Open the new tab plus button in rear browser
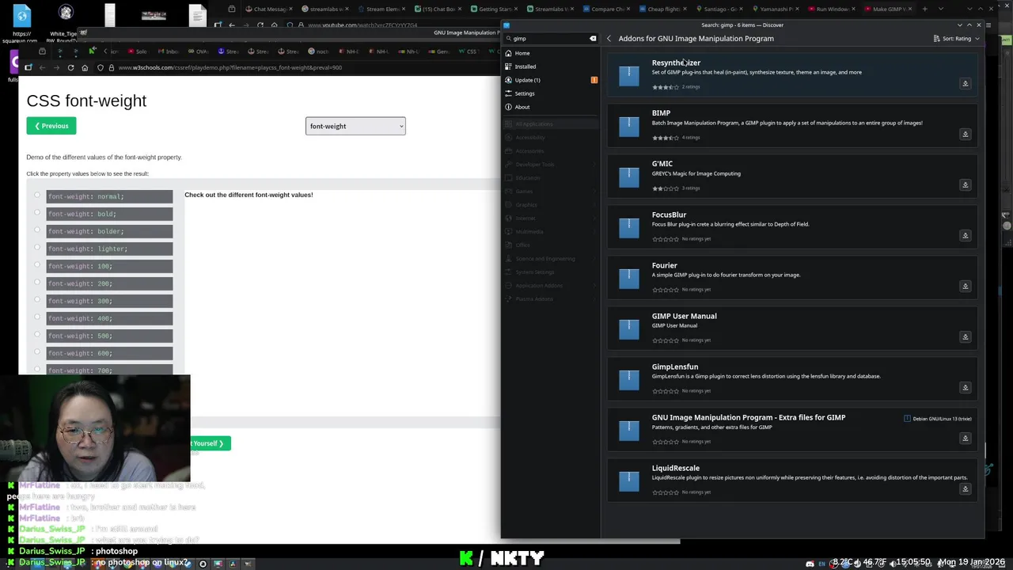Image resolution: width=1013 pixels, height=570 pixels. coord(924,9)
